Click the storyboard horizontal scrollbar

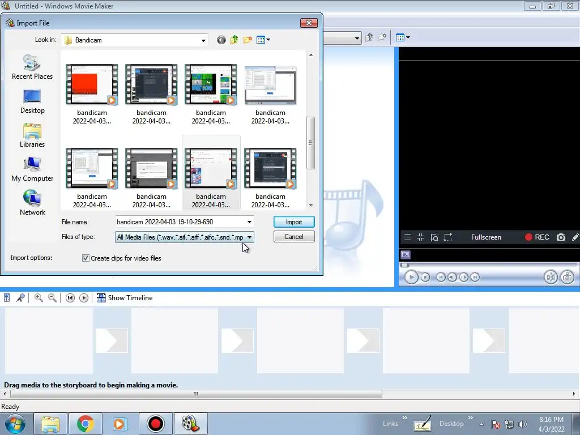pos(196,394)
